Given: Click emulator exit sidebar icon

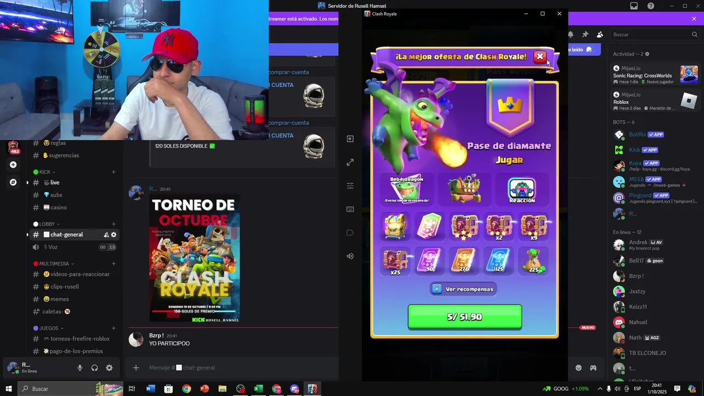Looking at the screenshot, I should (x=350, y=139).
